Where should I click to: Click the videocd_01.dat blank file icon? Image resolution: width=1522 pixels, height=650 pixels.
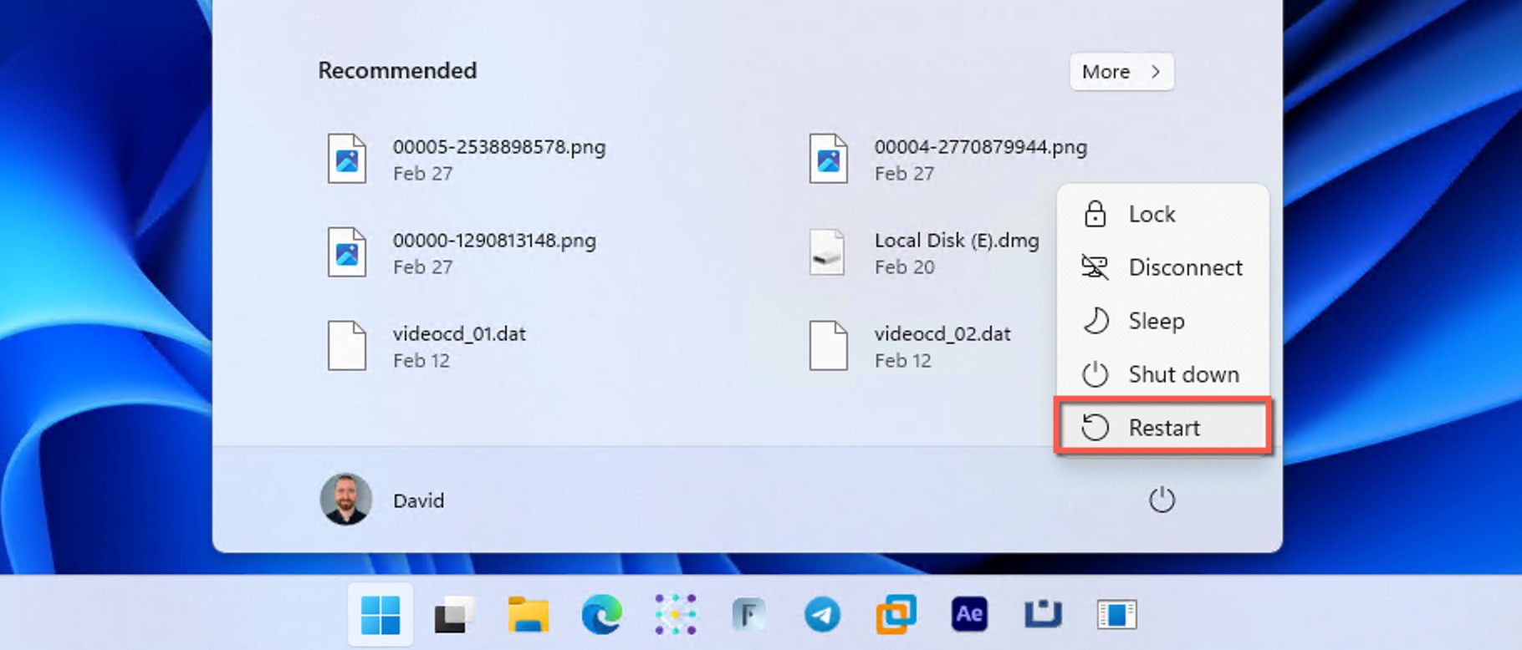click(x=346, y=346)
